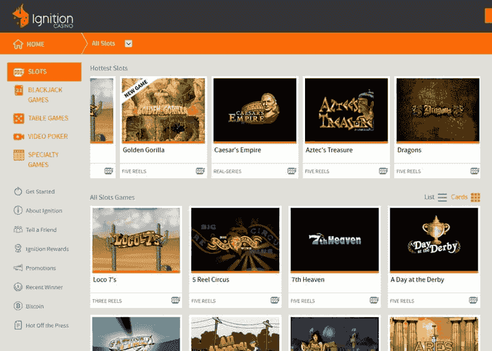
Task: Open the Golden Gorilla game thumbnail
Action: [x=163, y=111]
